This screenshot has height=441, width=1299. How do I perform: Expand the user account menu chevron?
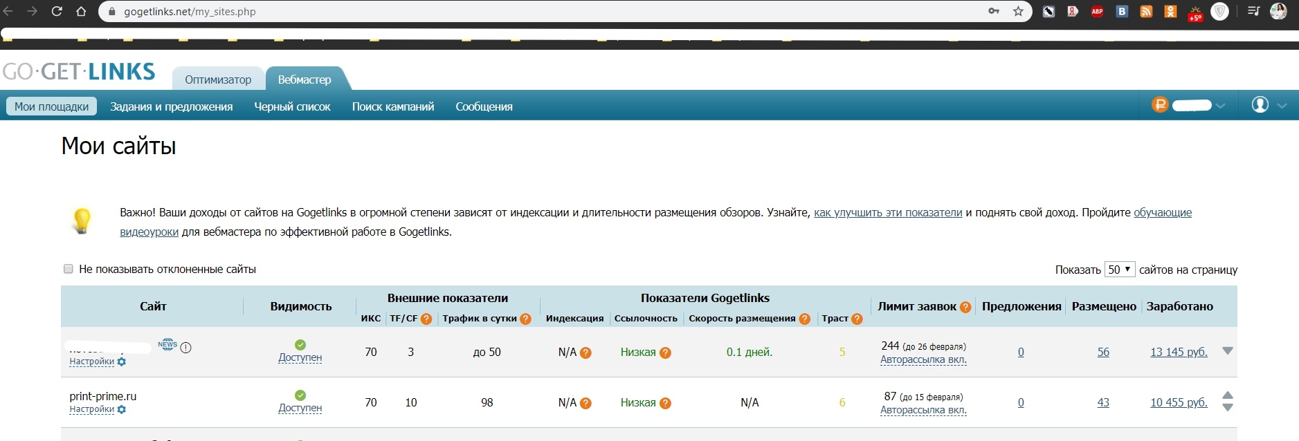click(x=1282, y=106)
